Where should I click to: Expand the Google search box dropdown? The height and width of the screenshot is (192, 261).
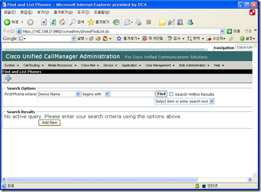73,39
